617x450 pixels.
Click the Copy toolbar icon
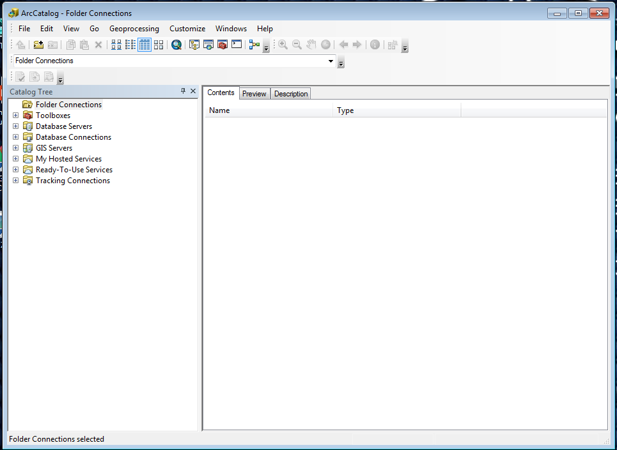coord(70,45)
